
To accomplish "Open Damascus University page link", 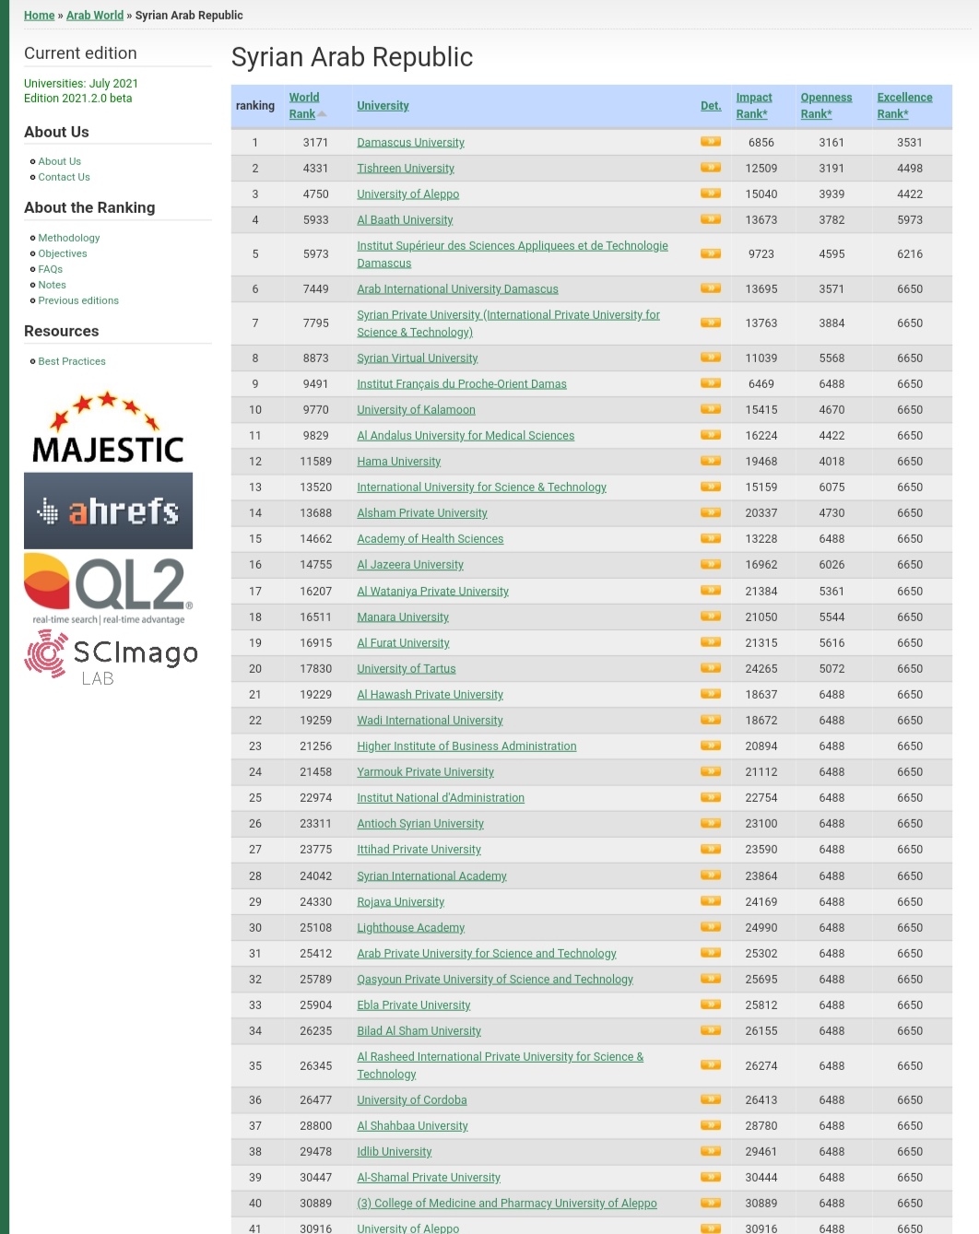I will [410, 143].
